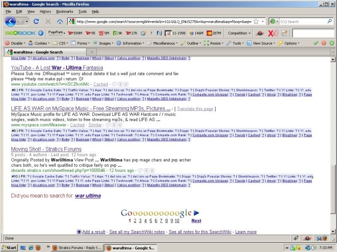The image size is (337, 252).
Task: Open the Miscellaneous dropdown
Action: coord(163,43)
